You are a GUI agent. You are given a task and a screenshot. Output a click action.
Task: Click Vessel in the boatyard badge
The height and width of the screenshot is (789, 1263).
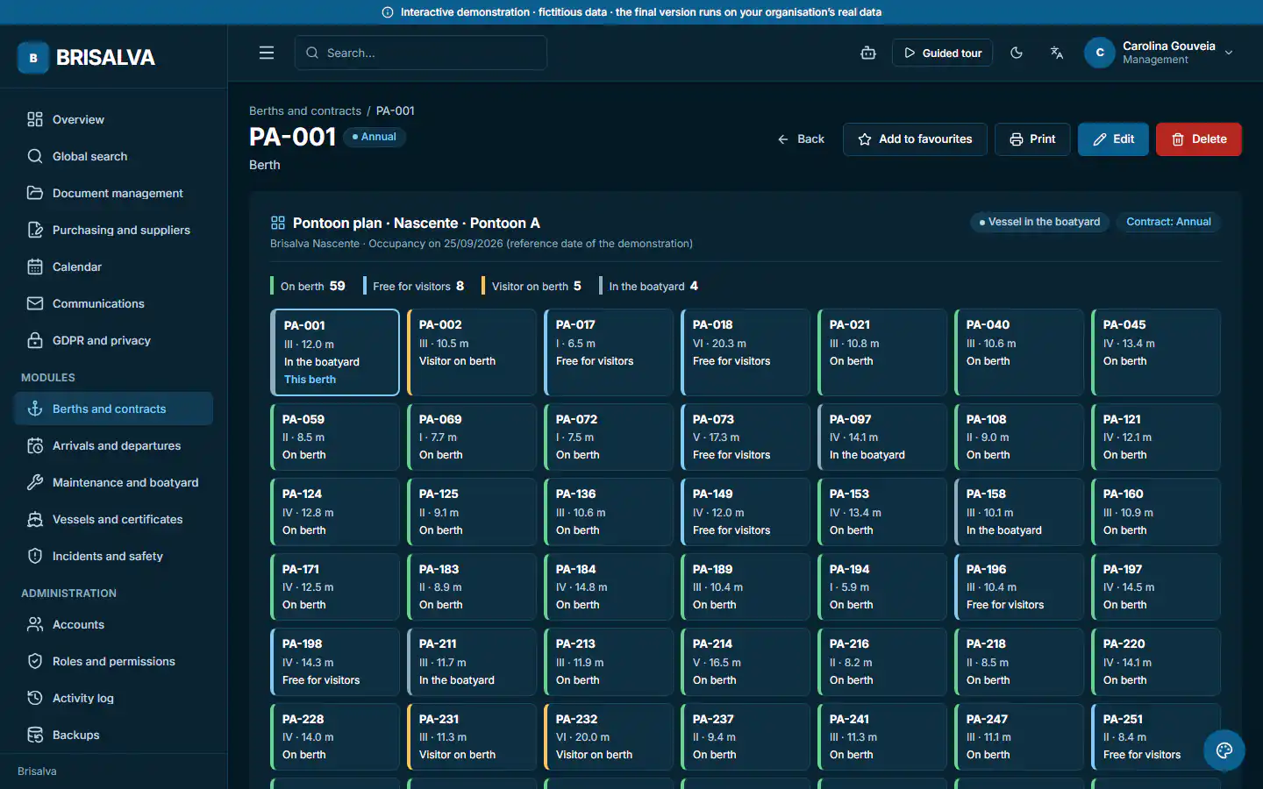1039,222
